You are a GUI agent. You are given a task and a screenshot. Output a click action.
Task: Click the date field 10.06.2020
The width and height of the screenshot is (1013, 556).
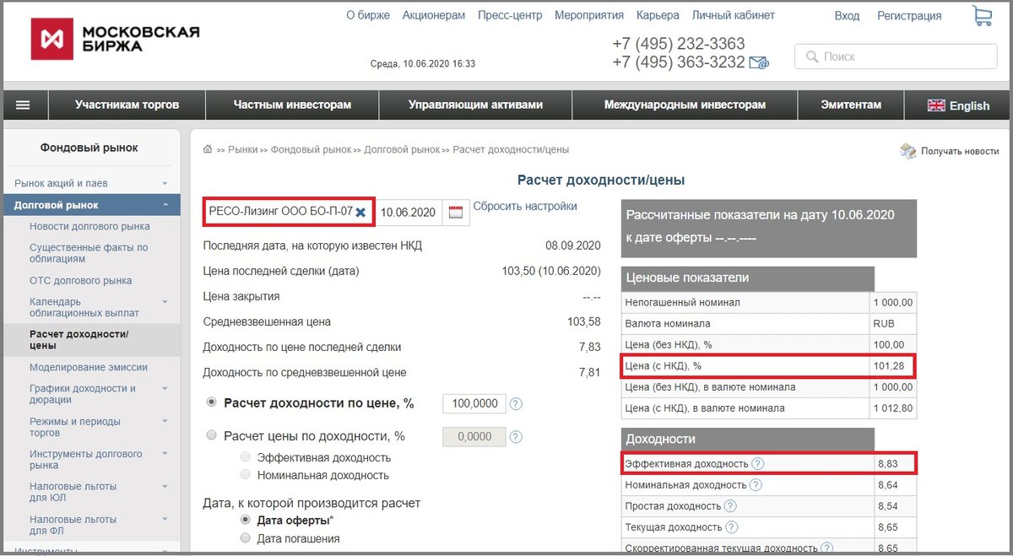click(x=409, y=213)
